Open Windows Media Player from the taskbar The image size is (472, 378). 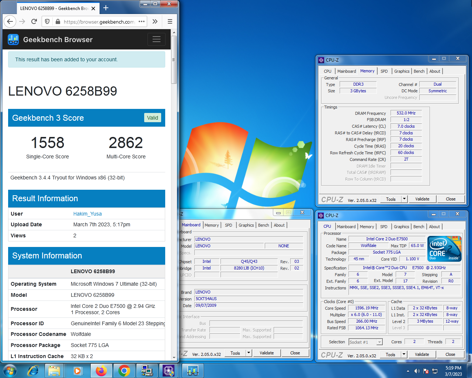tap(77, 371)
